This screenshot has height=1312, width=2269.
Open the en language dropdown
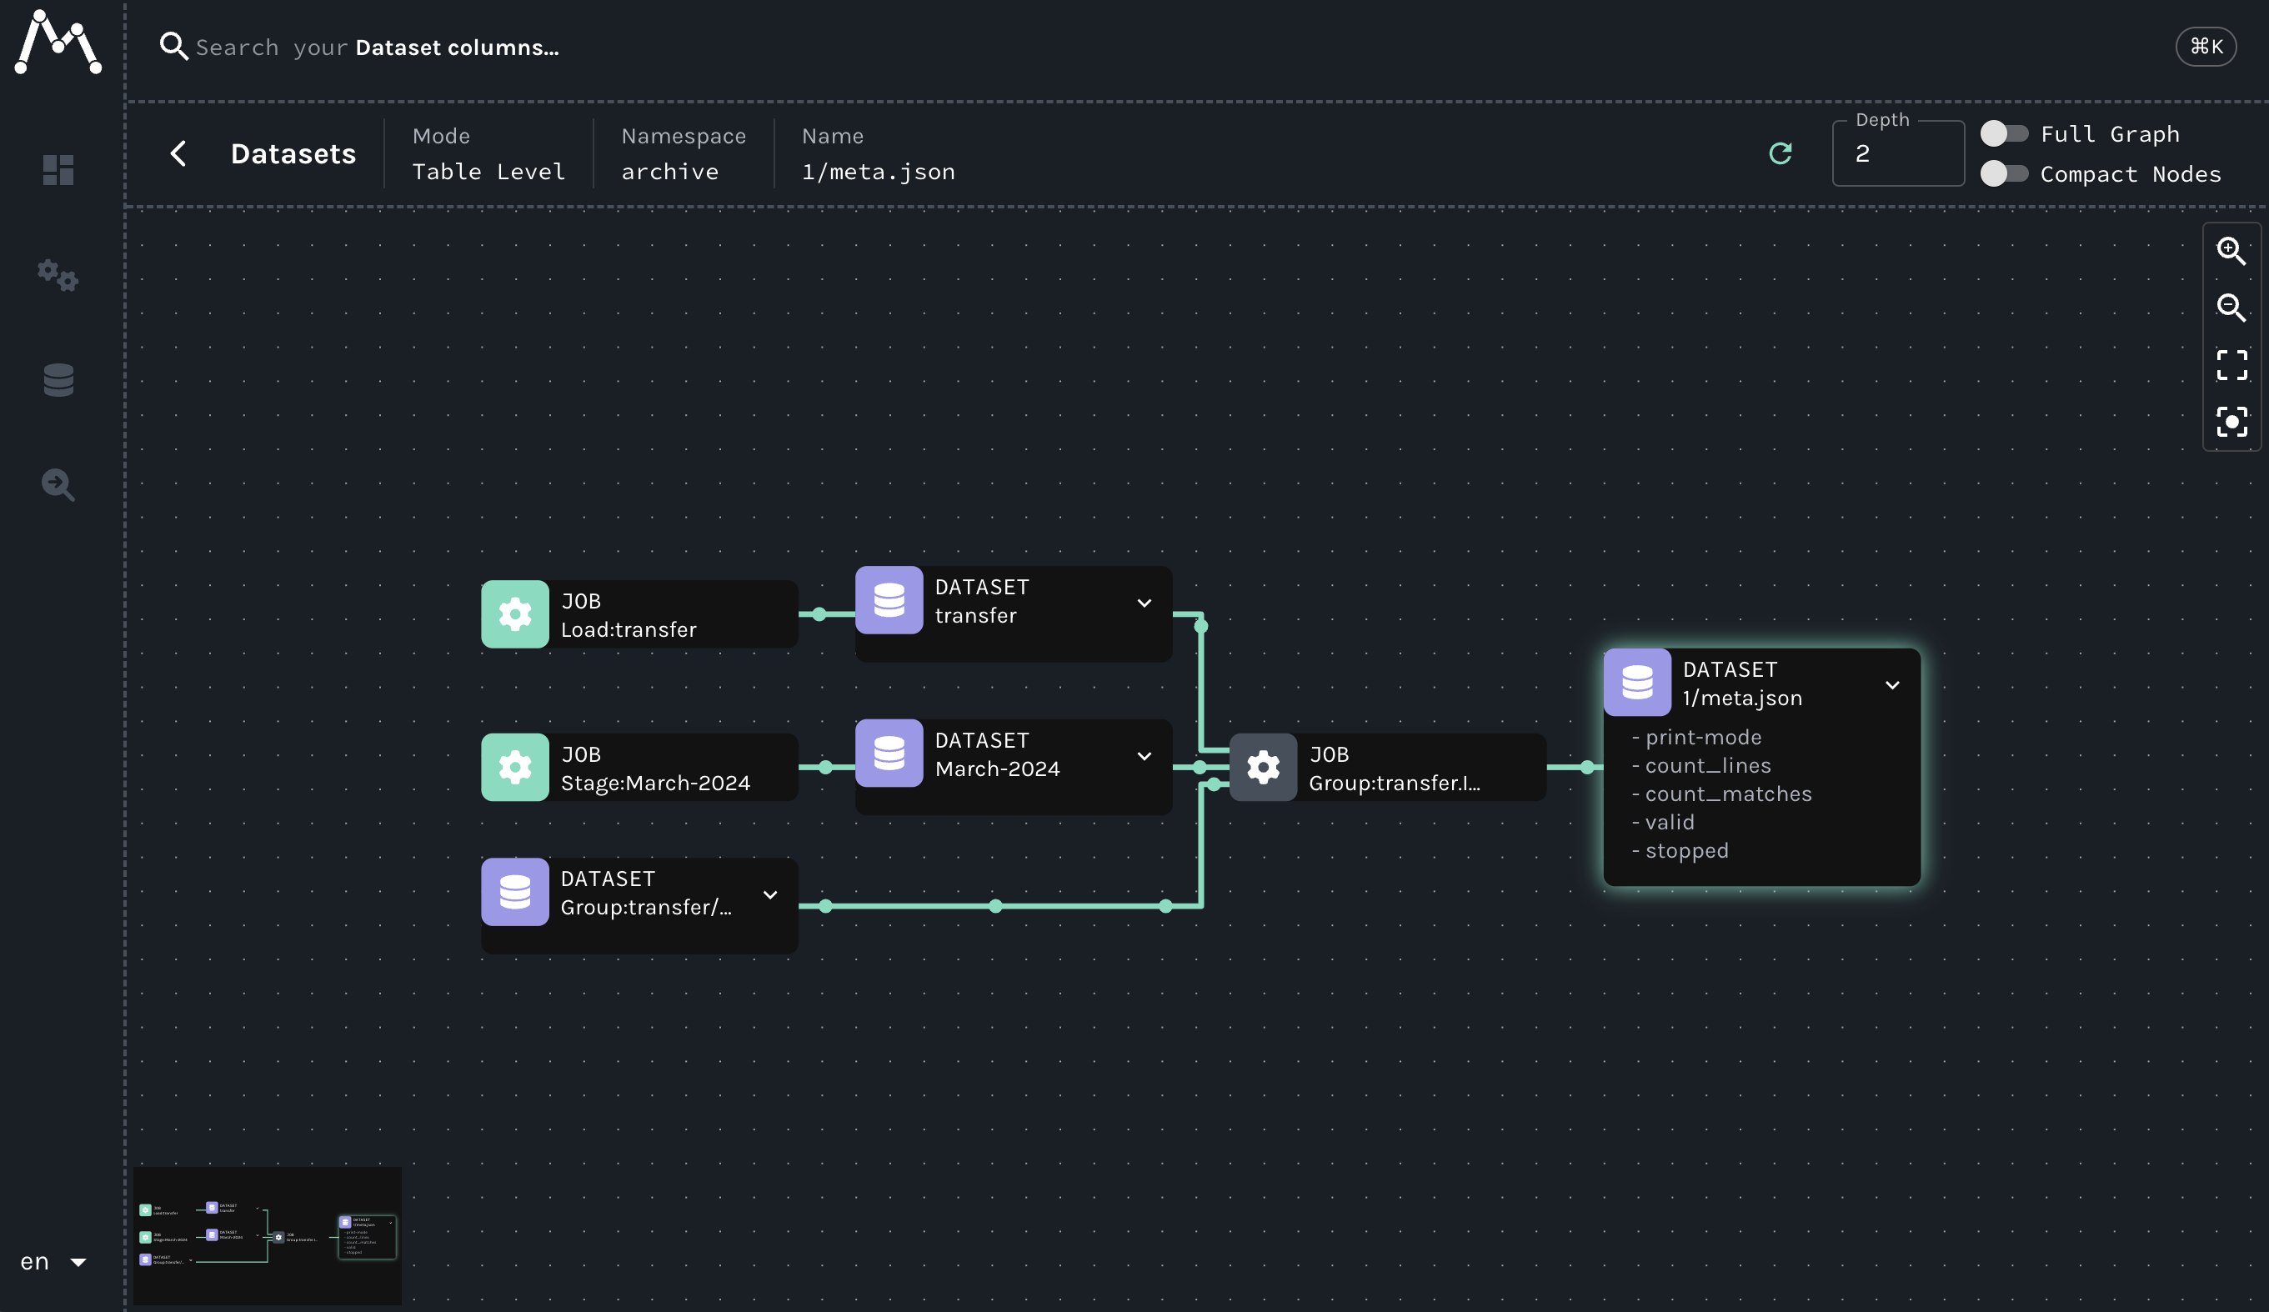54,1262
